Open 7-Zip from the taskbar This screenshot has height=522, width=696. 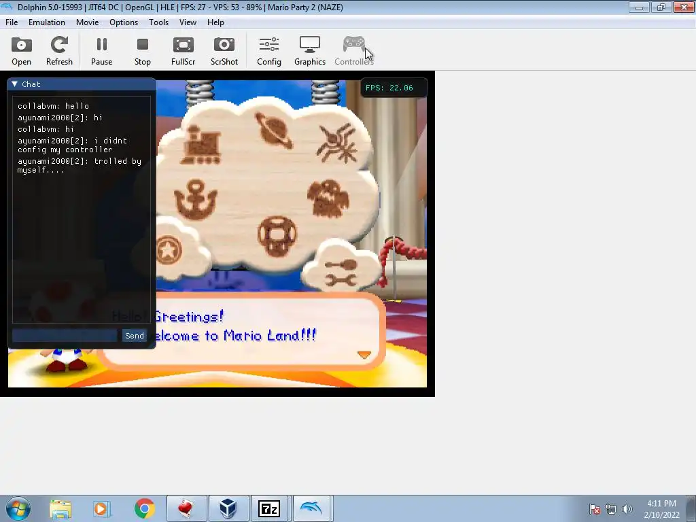pos(269,508)
